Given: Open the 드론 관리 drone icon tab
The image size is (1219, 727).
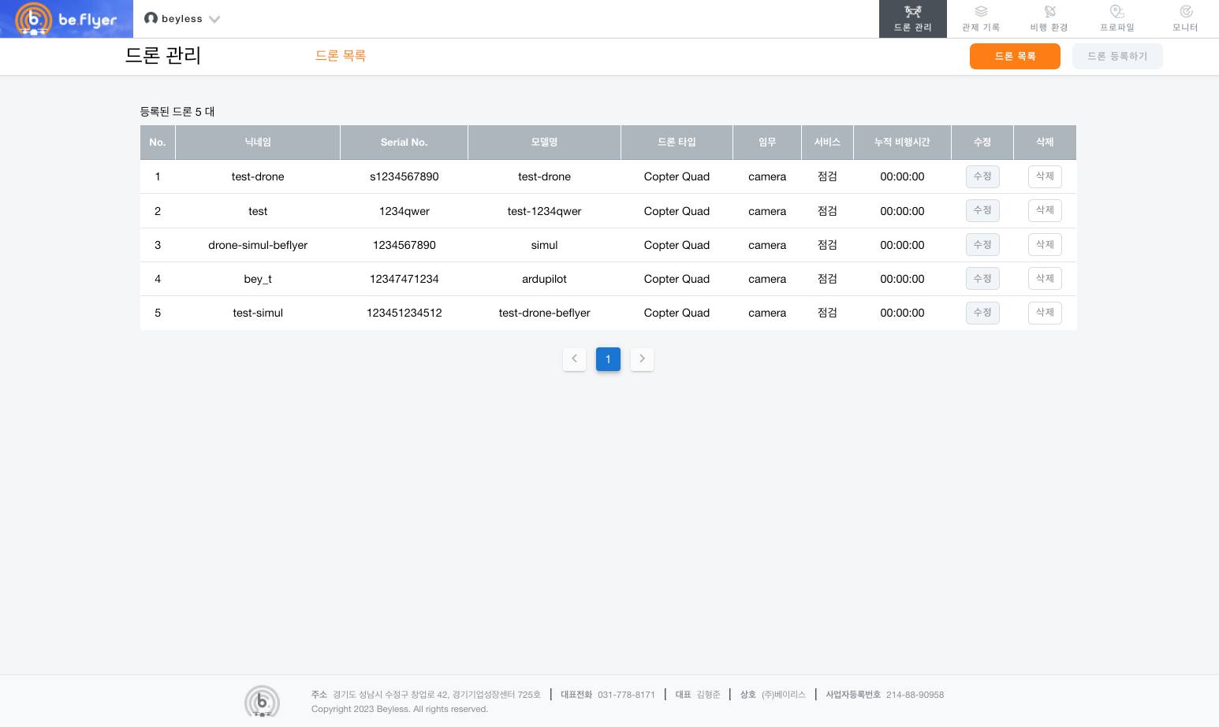Looking at the screenshot, I should (912, 12).
